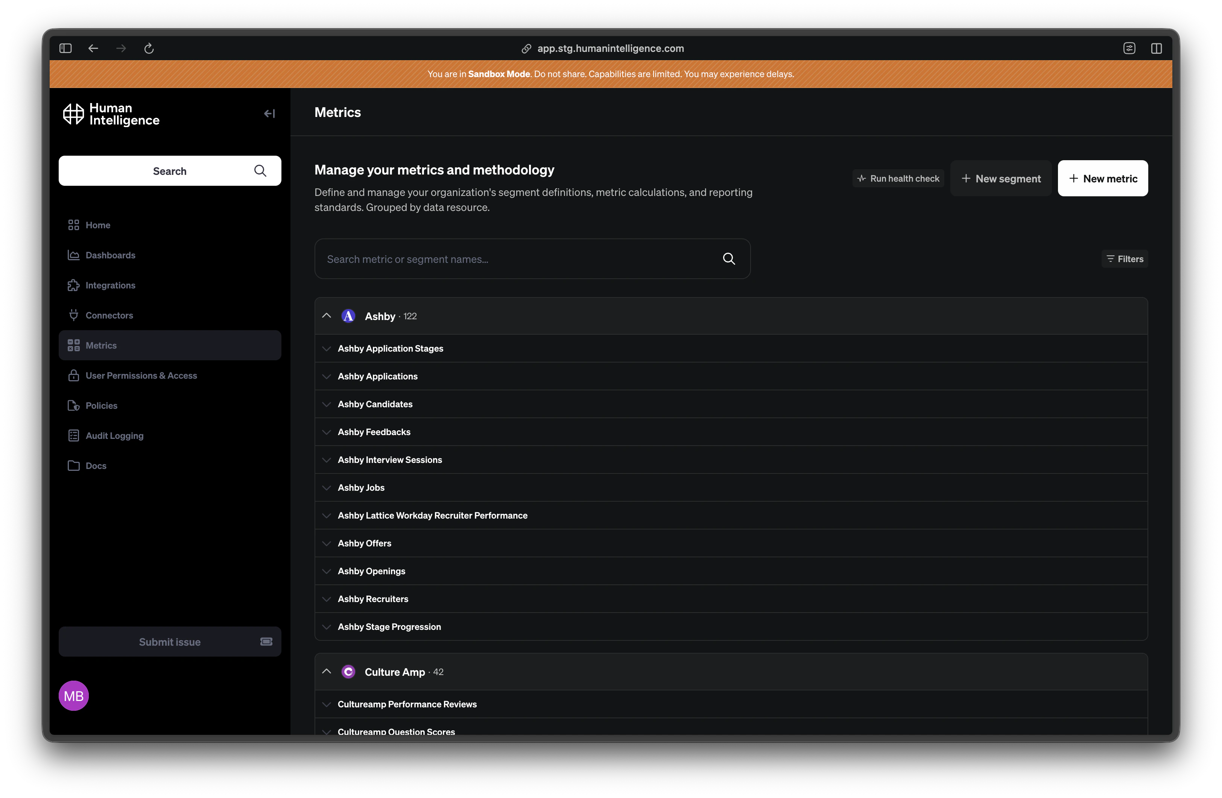Open Docs in the sidebar
Image resolution: width=1222 pixels, height=798 pixels.
(x=170, y=466)
